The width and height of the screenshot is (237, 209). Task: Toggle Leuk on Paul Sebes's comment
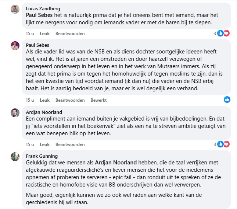tap(44, 100)
